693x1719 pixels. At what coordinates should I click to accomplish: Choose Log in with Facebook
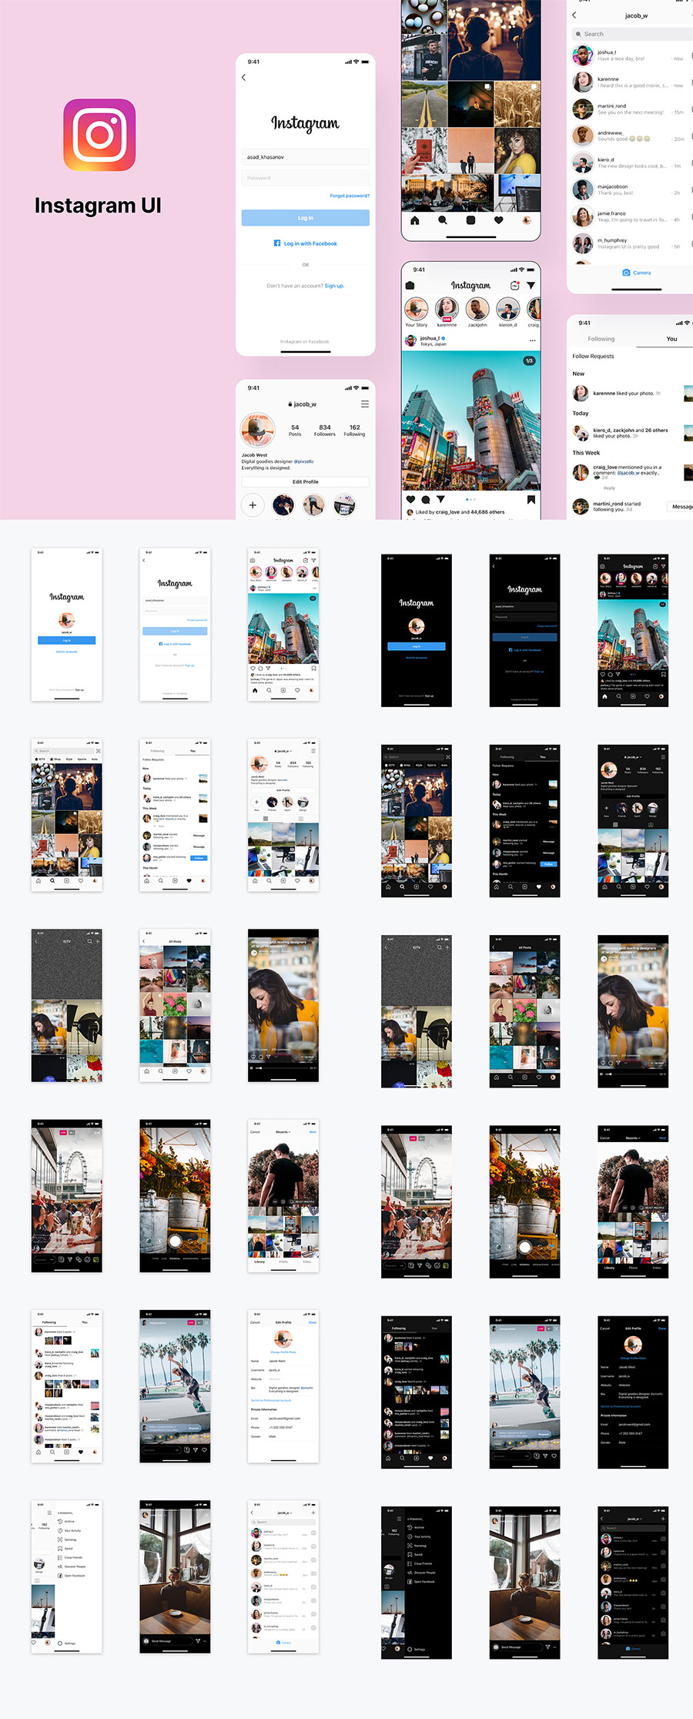point(306,243)
